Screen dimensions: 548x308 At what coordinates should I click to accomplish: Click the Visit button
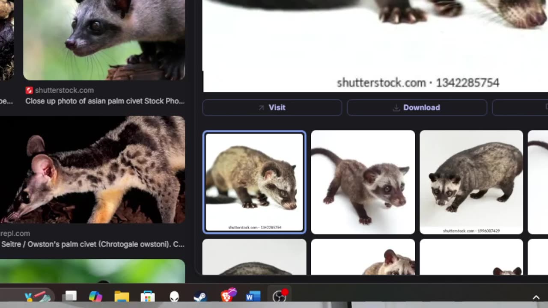pyautogui.click(x=272, y=107)
